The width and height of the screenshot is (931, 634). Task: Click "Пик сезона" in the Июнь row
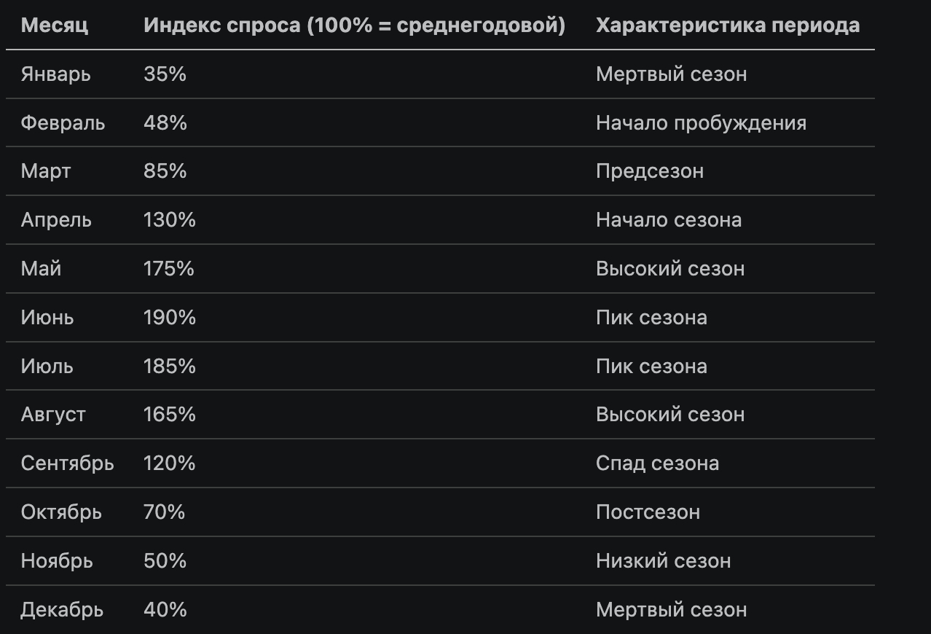point(651,318)
